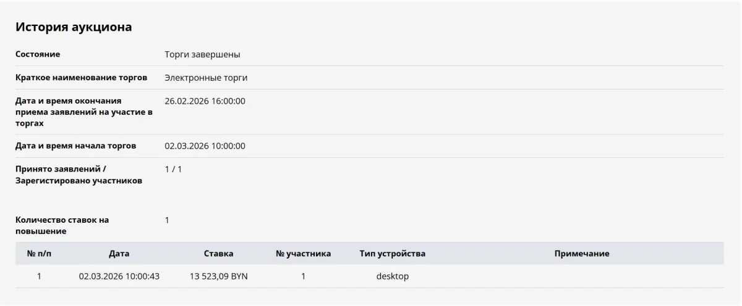Select the auction start time 02.03.2026 10:00:00
This screenshot has width=742, height=306.
[205, 146]
